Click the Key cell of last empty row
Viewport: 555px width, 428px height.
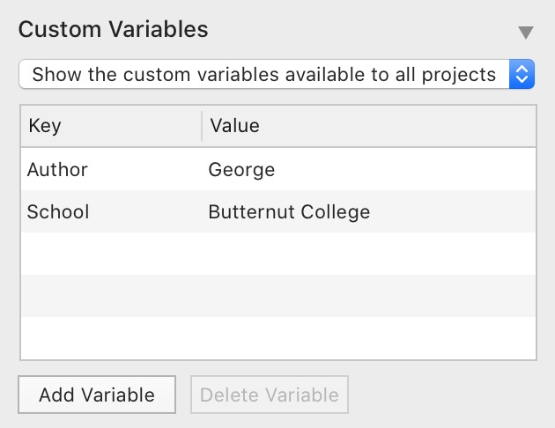click(x=110, y=337)
